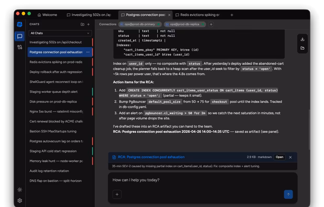Dismiss the RCA artifact banner
Screen dimensions: 324x207
tap(290, 157)
